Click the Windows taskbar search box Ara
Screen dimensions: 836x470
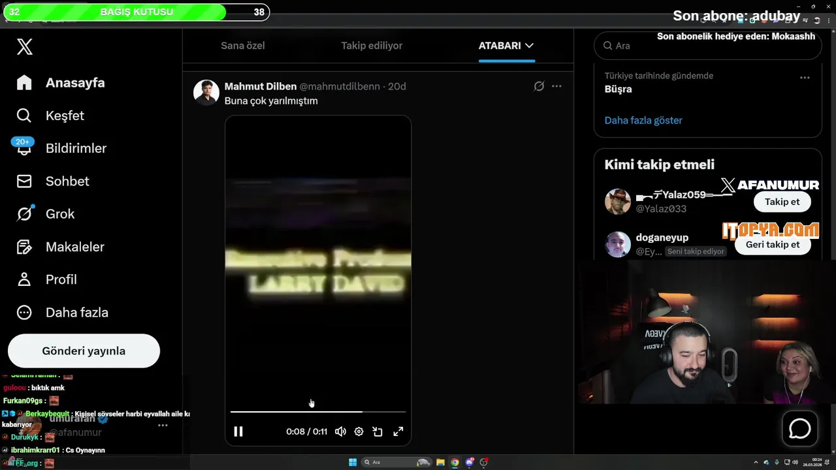coord(397,462)
